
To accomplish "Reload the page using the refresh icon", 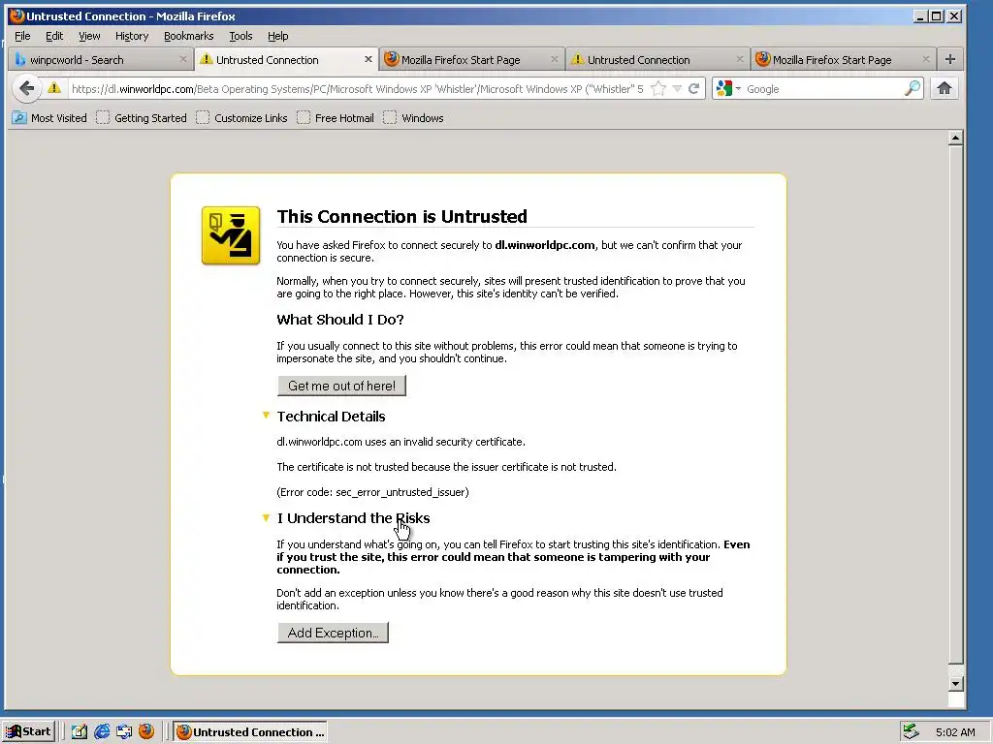I will [694, 88].
